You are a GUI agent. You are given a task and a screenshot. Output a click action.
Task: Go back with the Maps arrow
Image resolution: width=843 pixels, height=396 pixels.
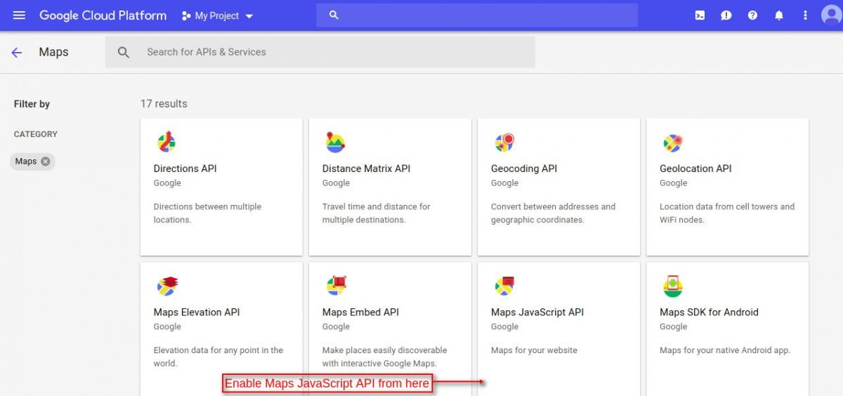click(x=17, y=52)
